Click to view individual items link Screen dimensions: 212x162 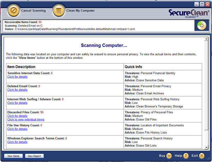pos(26,119)
